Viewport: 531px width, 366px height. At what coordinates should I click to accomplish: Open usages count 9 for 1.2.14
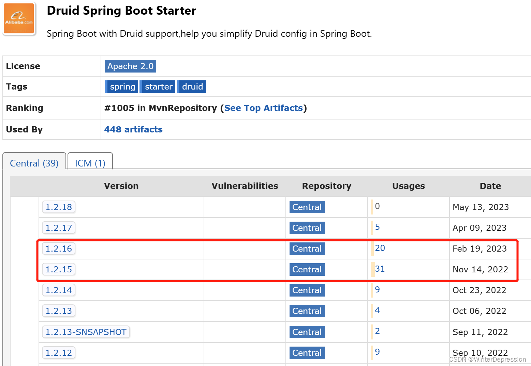[377, 289]
